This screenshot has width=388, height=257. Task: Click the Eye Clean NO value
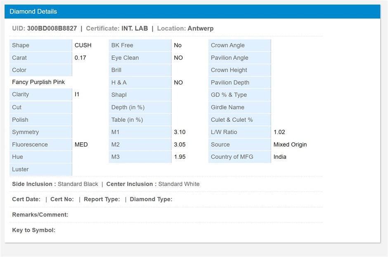click(178, 58)
